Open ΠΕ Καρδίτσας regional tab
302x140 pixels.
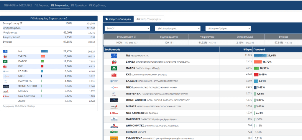coord(98,5)
